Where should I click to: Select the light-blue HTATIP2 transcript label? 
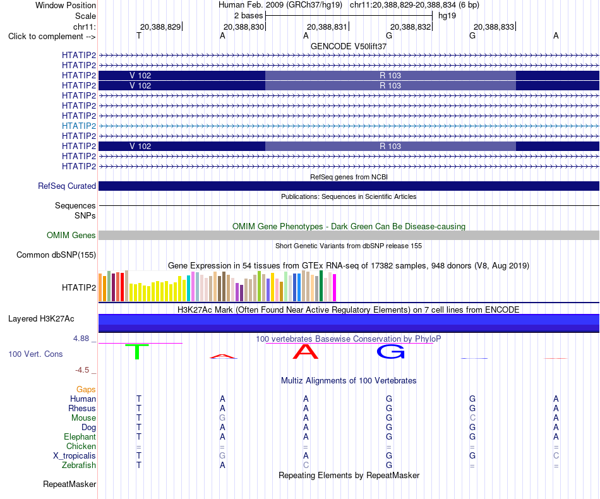(79, 126)
